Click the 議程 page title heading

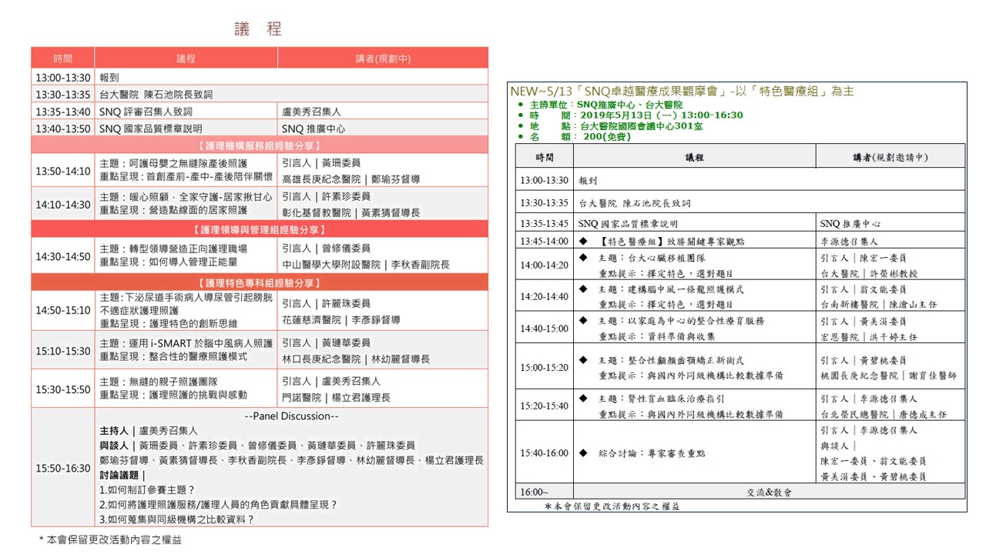pos(259,30)
